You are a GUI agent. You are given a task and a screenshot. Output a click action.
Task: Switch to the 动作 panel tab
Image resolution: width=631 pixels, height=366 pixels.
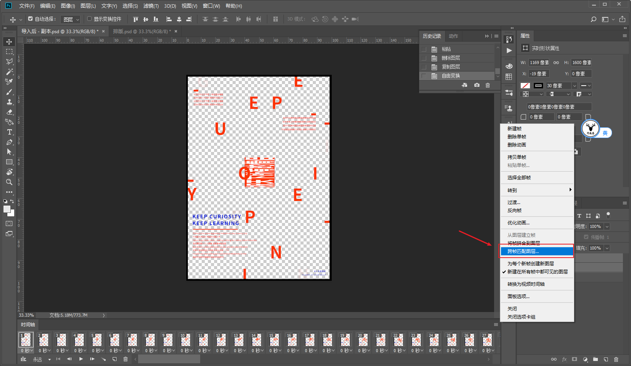click(453, 36)
